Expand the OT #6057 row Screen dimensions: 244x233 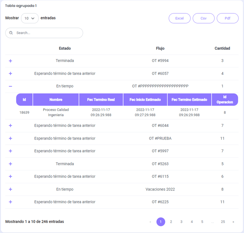pos(10,73)
